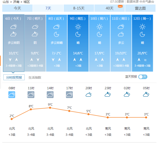This screenshot has height=145, width=160.
Task: Open the 雷达图 radar tab
Action: [140, 8]
